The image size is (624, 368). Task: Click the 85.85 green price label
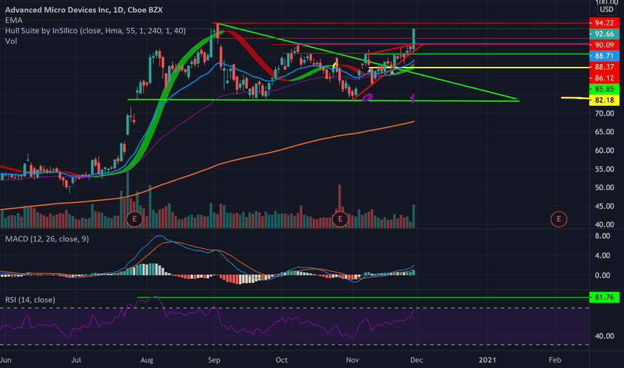(x=604, y=89)
